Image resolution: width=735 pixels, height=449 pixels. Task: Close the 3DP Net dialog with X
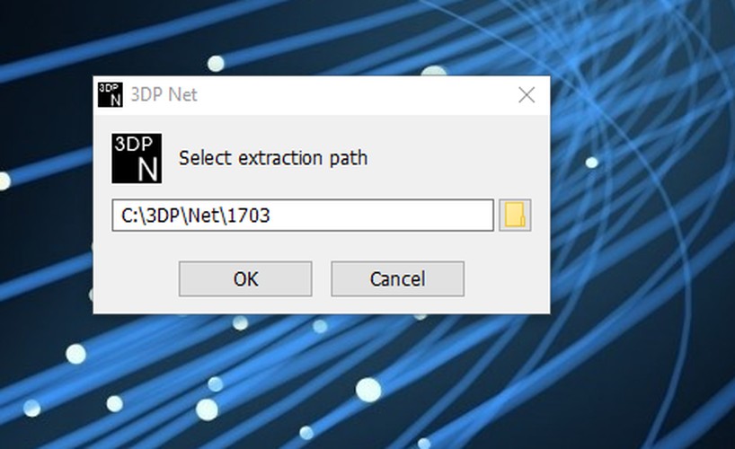(x=527, y=95)
